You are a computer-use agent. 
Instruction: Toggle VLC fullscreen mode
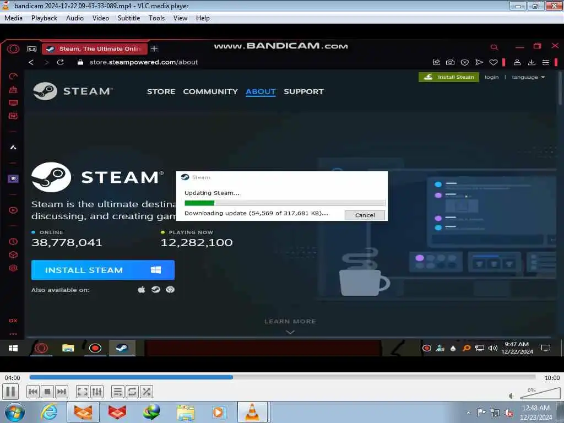point(83,392)
